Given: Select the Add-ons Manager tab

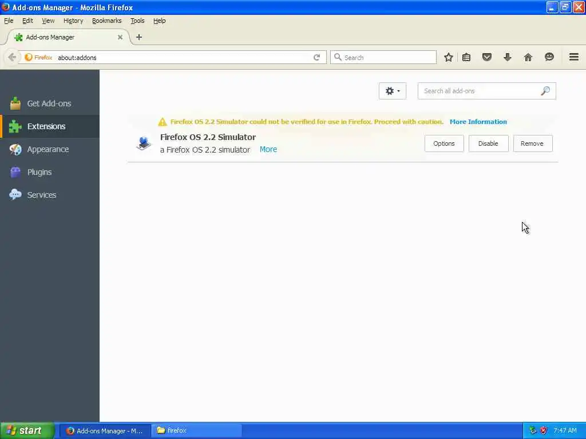Looking at the screenshot, I should point(69,37).
